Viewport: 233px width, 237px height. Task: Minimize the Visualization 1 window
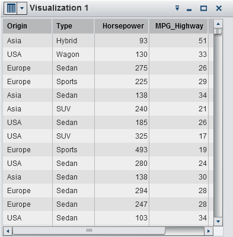tap(189, 9)
